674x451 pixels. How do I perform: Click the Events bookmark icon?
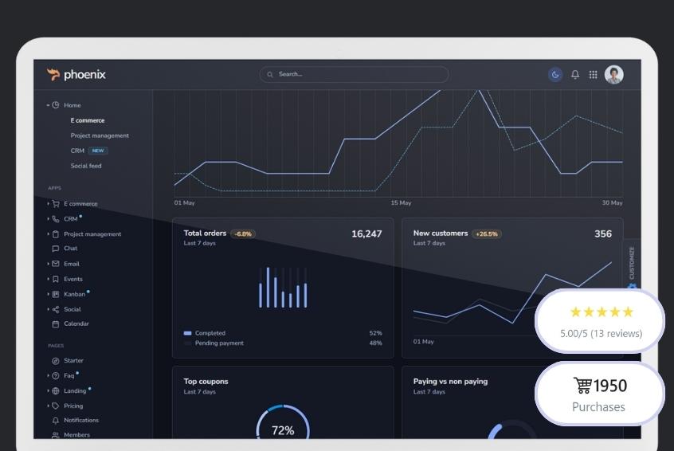click(x=56, y=279)
